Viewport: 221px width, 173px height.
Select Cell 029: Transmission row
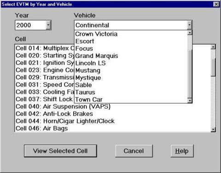pos(45,77)
